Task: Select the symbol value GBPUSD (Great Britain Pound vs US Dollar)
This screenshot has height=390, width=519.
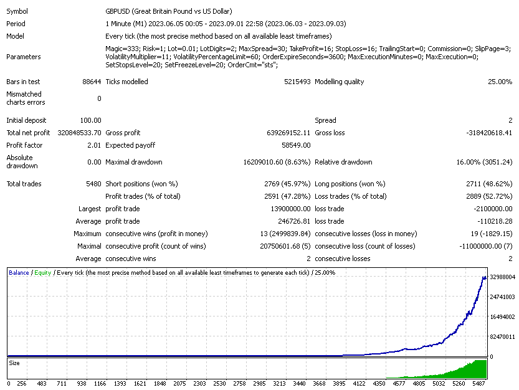Action: click(169, 11)
